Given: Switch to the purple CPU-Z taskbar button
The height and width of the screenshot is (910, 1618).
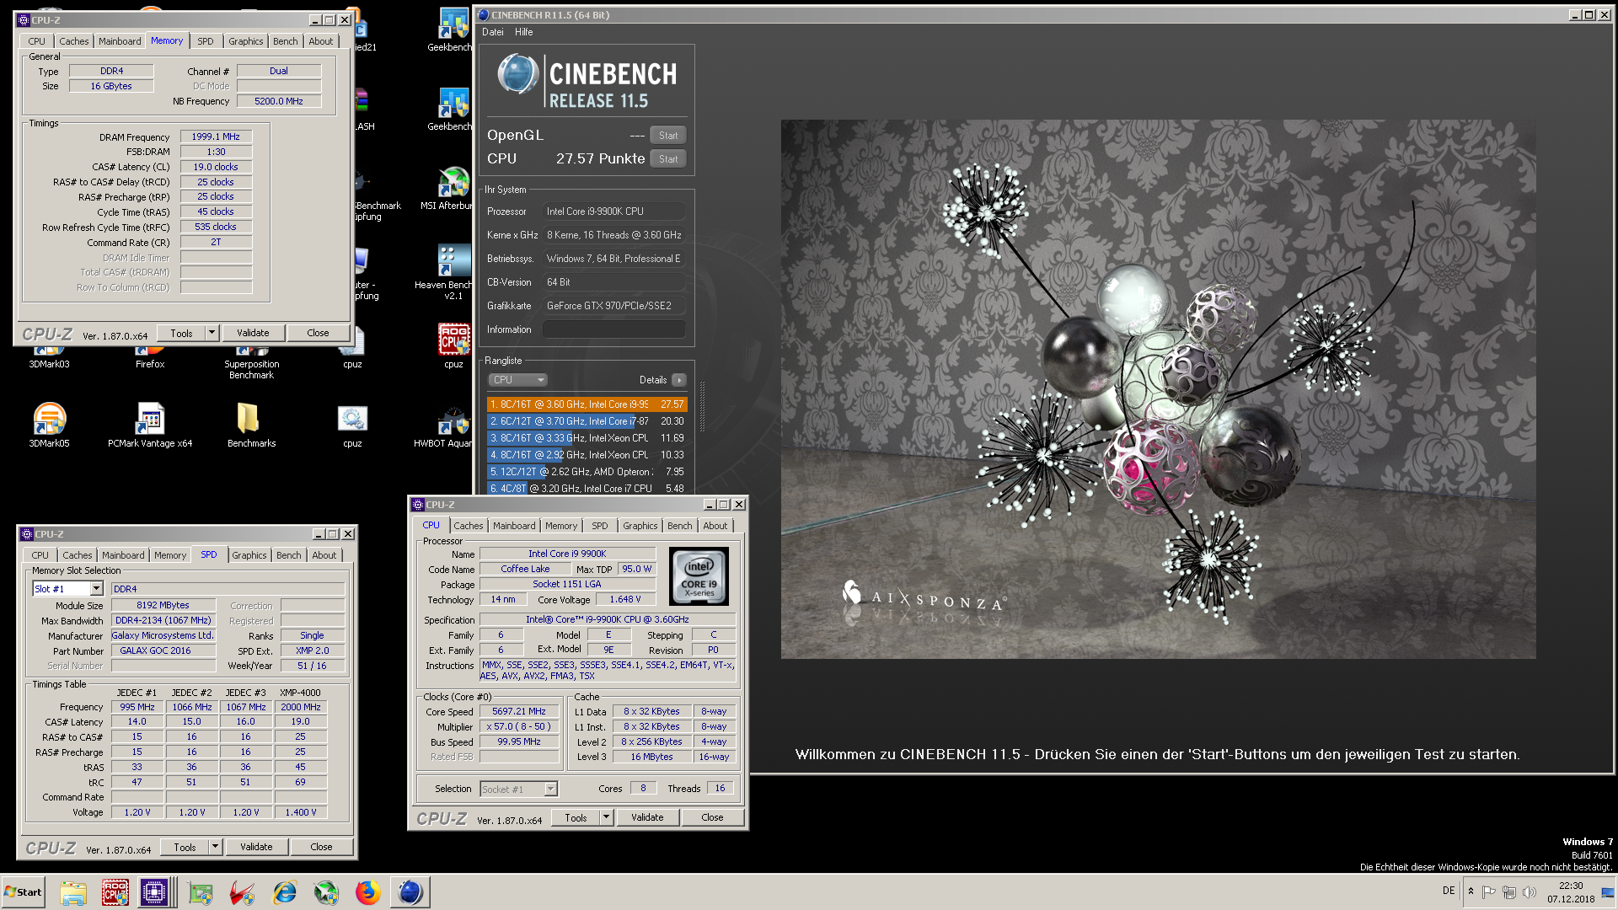Looking at the screenshot, I should tap(157, 892).
